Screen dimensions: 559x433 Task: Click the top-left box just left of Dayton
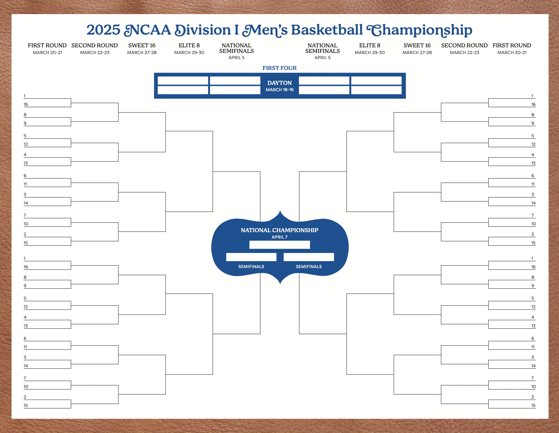[x=235, y=81]
